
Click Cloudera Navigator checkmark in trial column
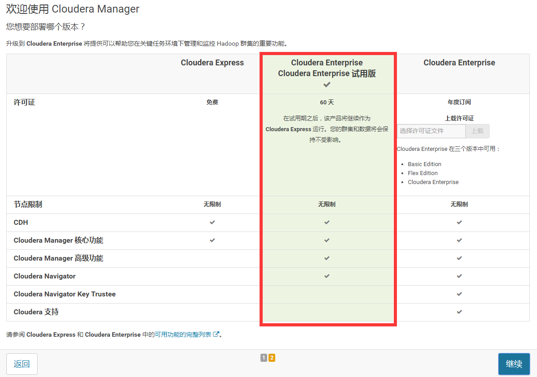327,276
